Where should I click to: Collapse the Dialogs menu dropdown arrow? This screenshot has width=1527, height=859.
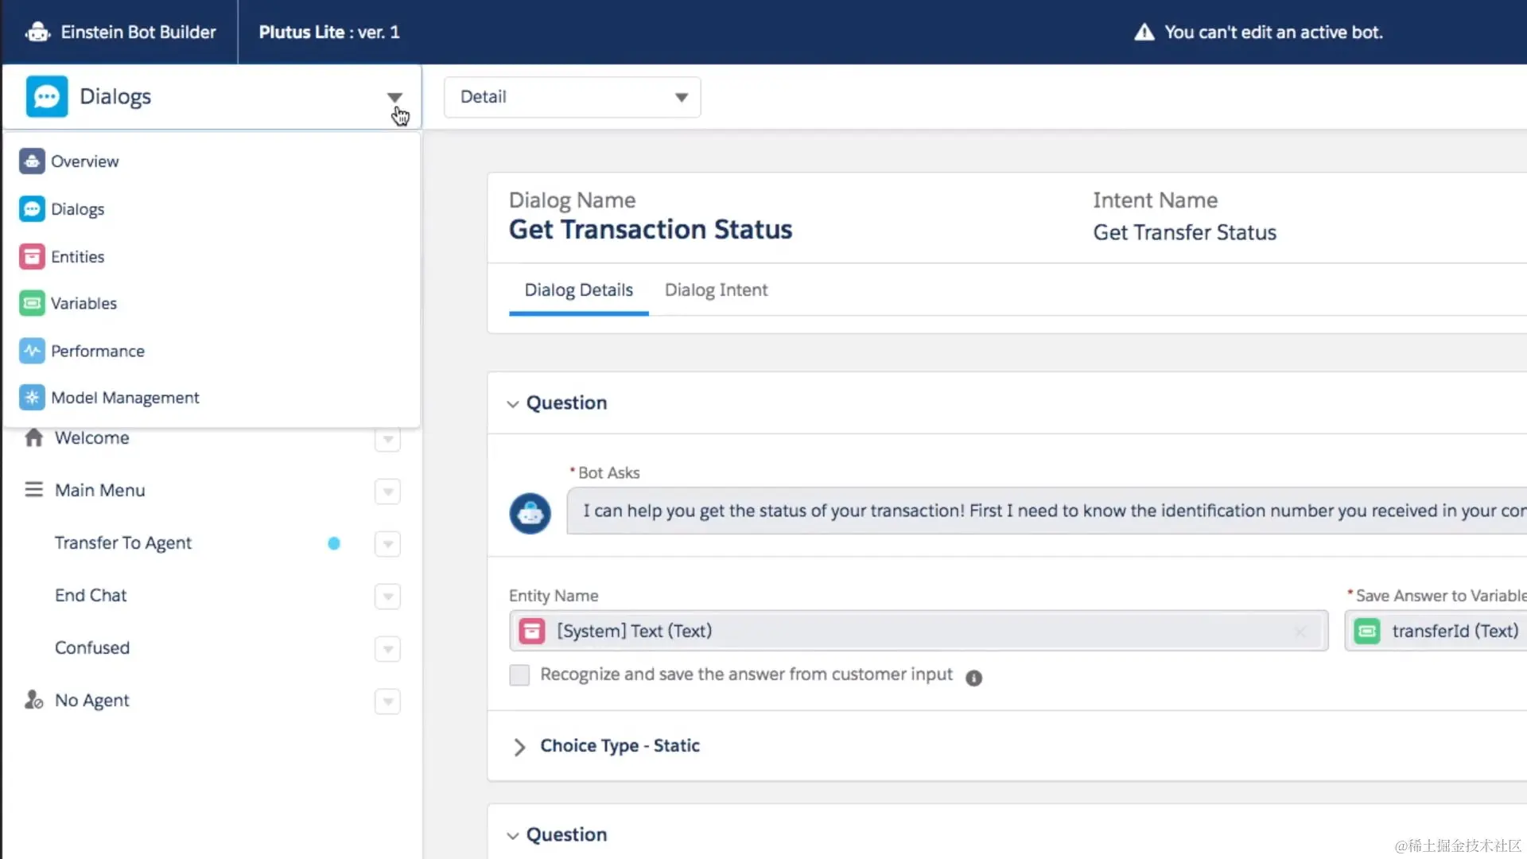394,97
